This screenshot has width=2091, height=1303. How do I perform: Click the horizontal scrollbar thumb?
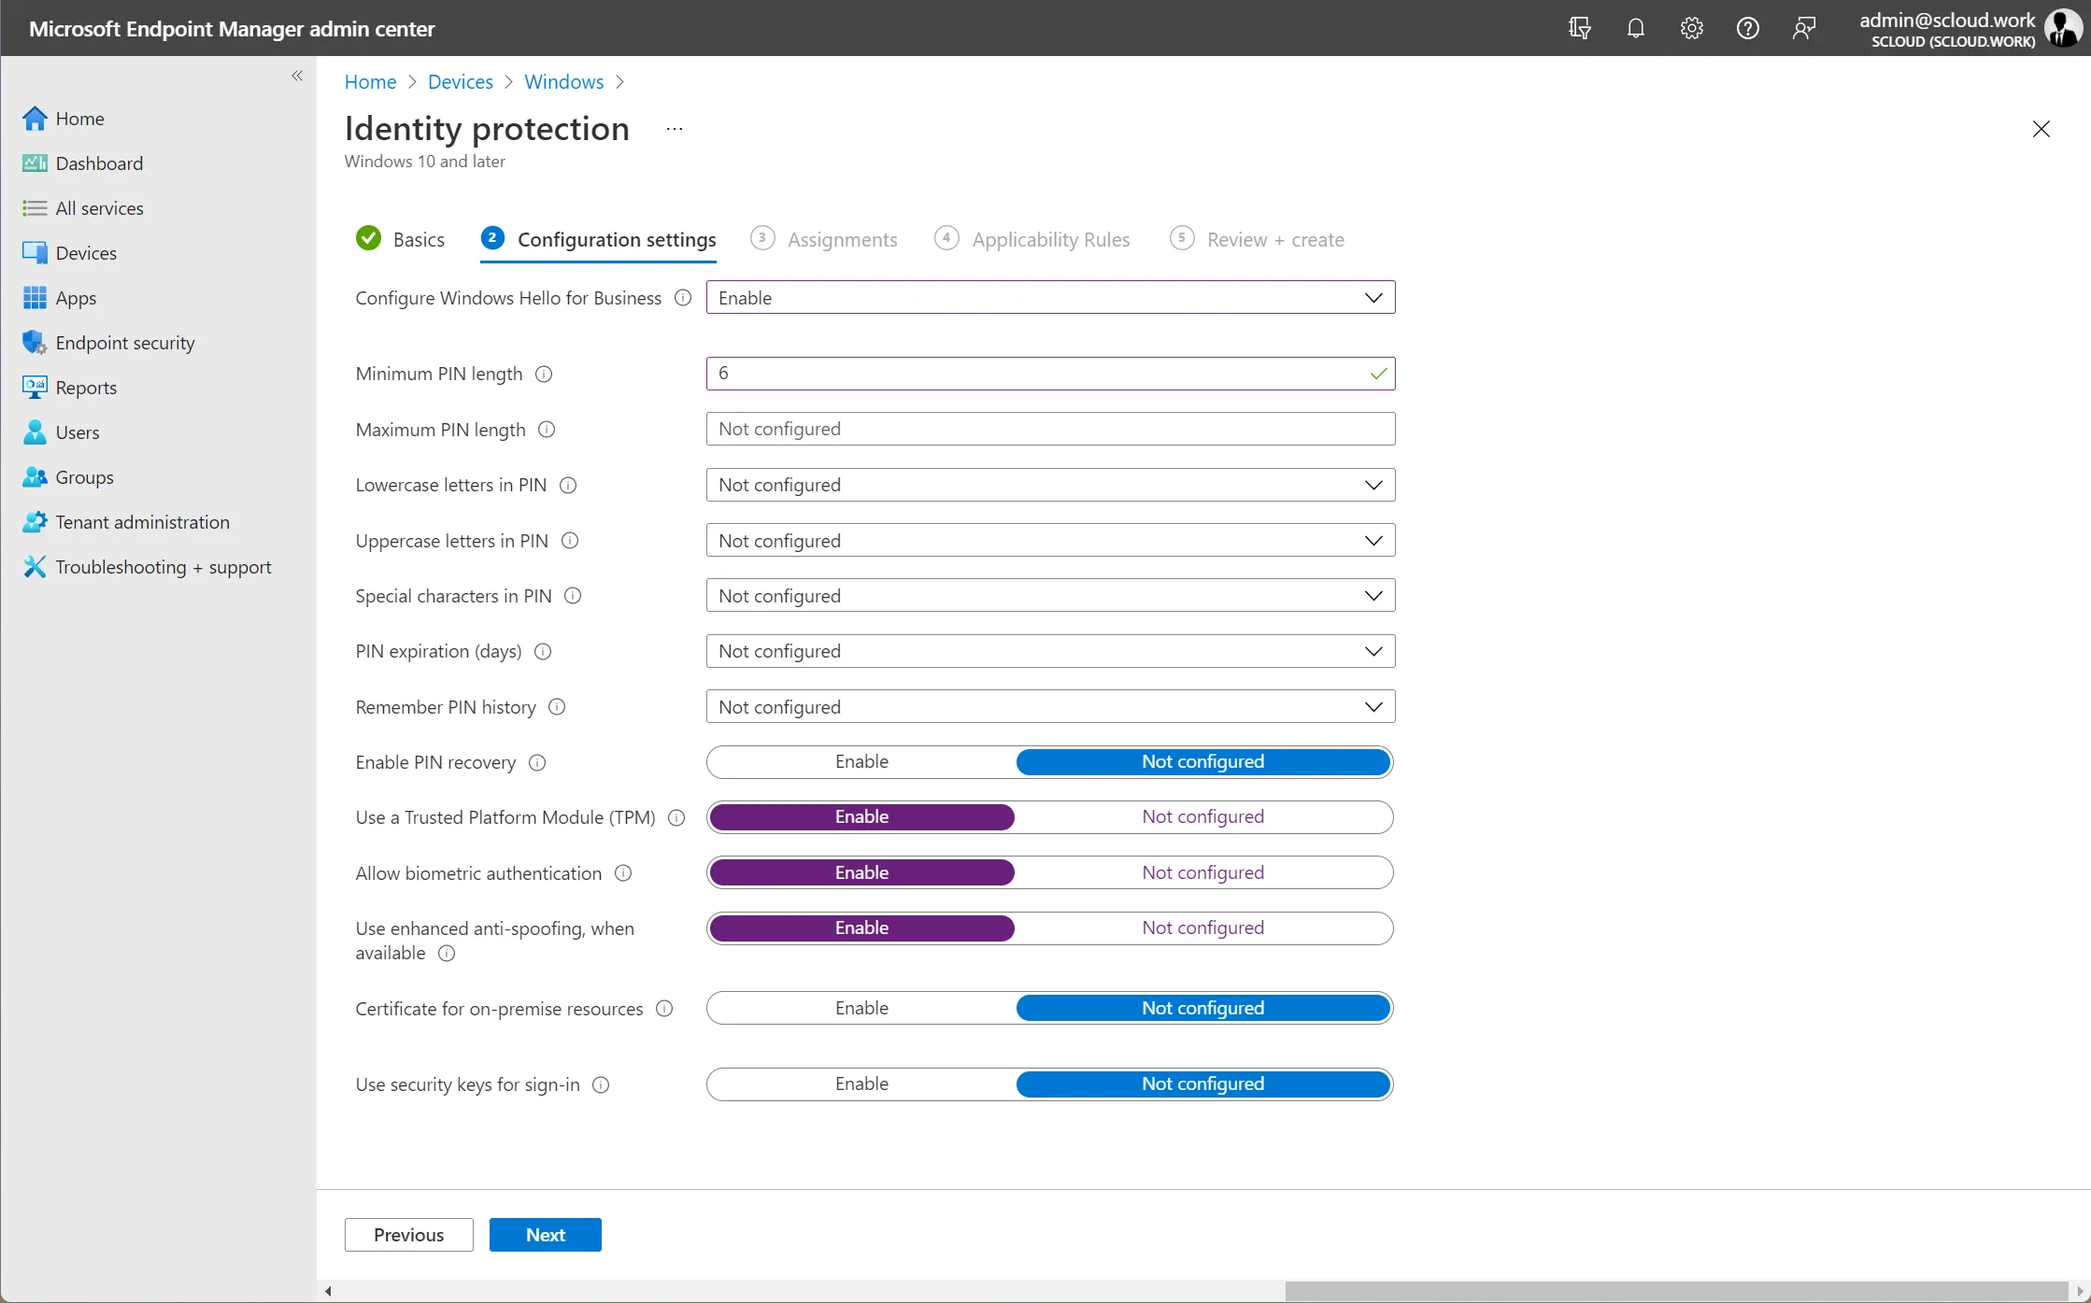pos(1676,1291)
